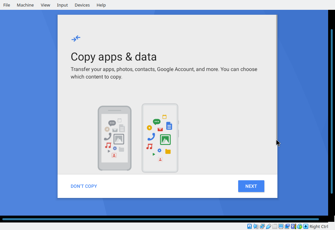Click the vertical scrollbar of the VM window
This screenshot has width=335, height=230.
(332, 111)
